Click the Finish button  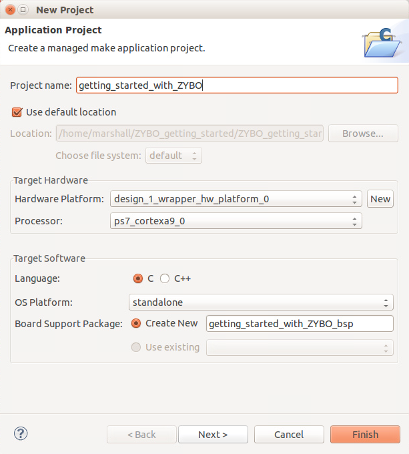(365, 435)
